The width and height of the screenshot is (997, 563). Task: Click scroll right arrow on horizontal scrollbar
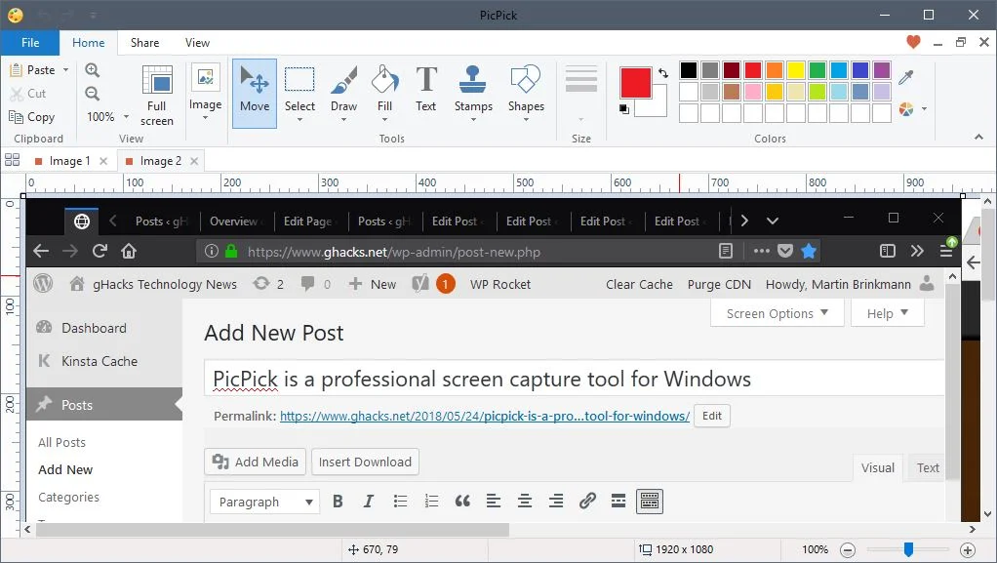[973, 529]
